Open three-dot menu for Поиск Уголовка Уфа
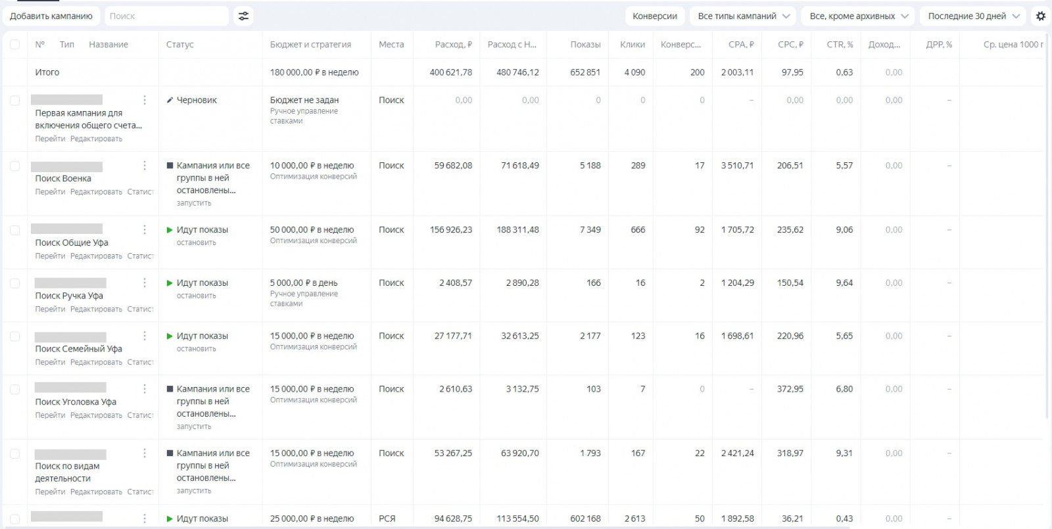This screenshot has width=1052, height=529. point(145,389)
